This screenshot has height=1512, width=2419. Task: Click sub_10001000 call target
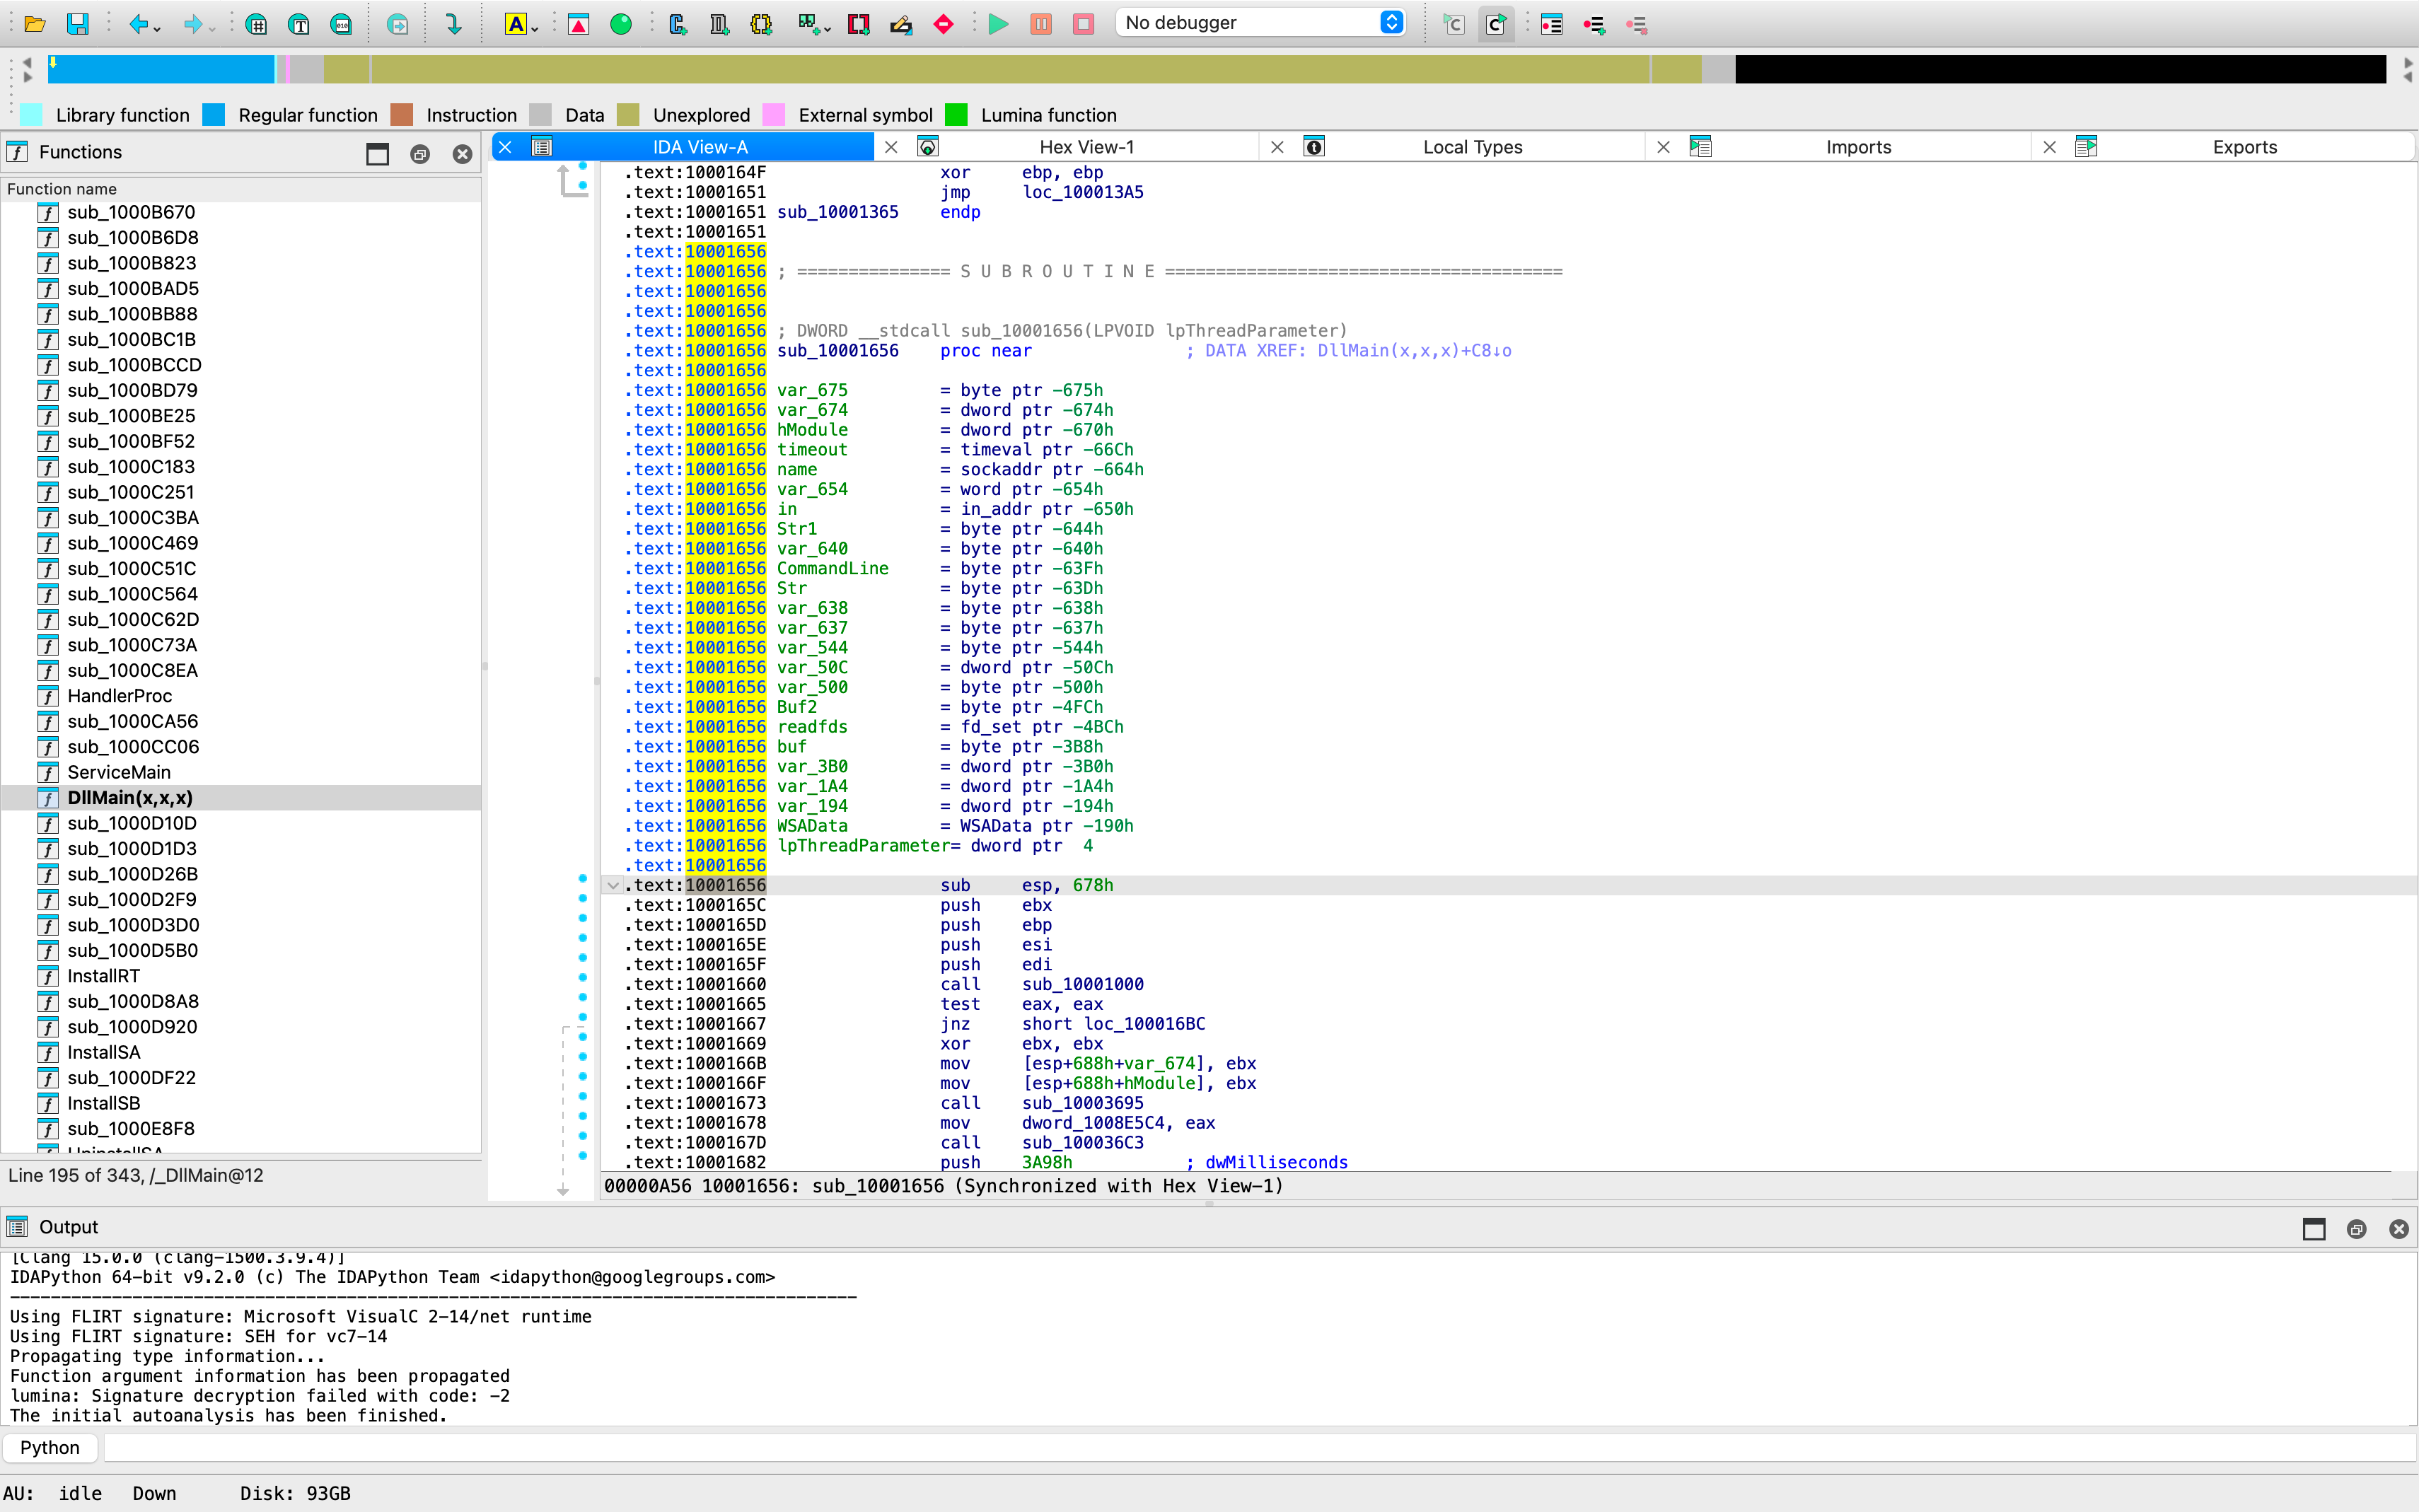[x=1082, y=984]
